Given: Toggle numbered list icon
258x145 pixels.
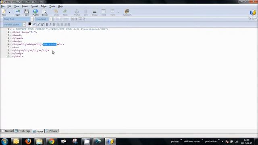Looking at the screenshot, I should click(64, 19).
